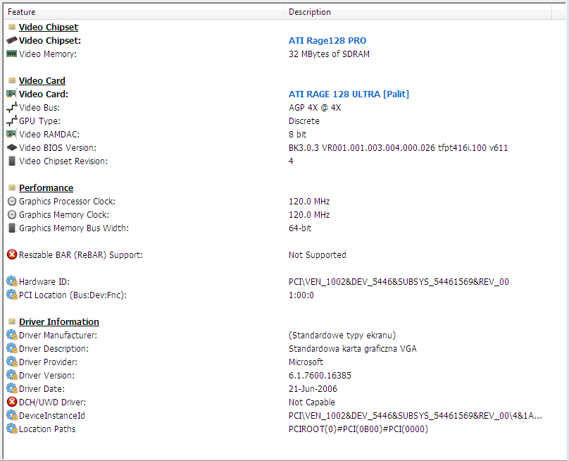The height and width of the screenshot is (461, 569).
Task: Select the Driver Information section heading
Action: (x=59, y=322)
